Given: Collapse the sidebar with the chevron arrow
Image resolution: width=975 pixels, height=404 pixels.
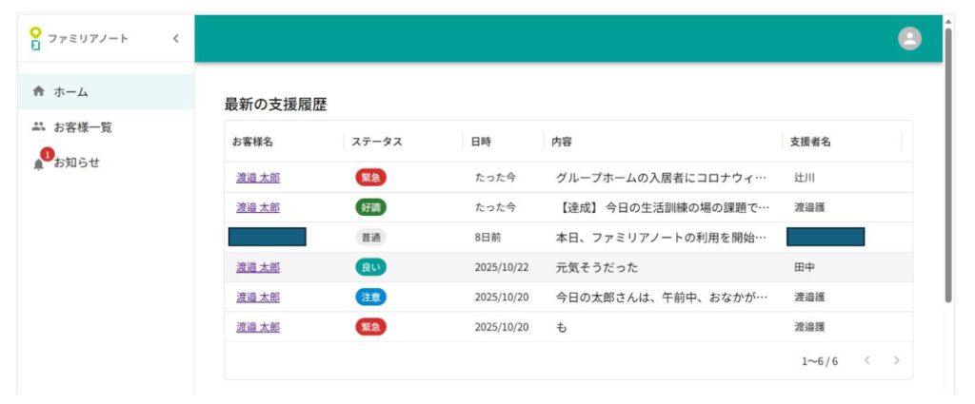Looking at the screenshot, I should (x=175, y=38).
